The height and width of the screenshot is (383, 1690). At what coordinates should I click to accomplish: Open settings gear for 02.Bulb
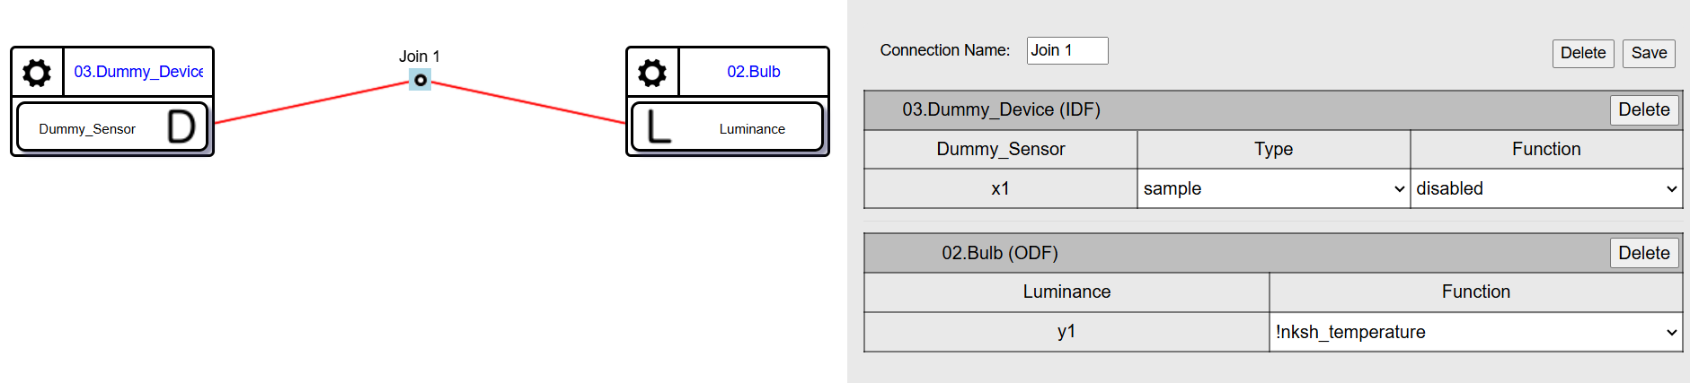(x=652, y=73)
